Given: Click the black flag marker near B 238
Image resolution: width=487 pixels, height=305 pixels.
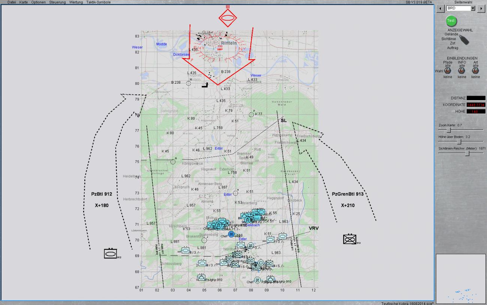Looking at the screenshot, I should pyautogui.click(x=205, y=86).
